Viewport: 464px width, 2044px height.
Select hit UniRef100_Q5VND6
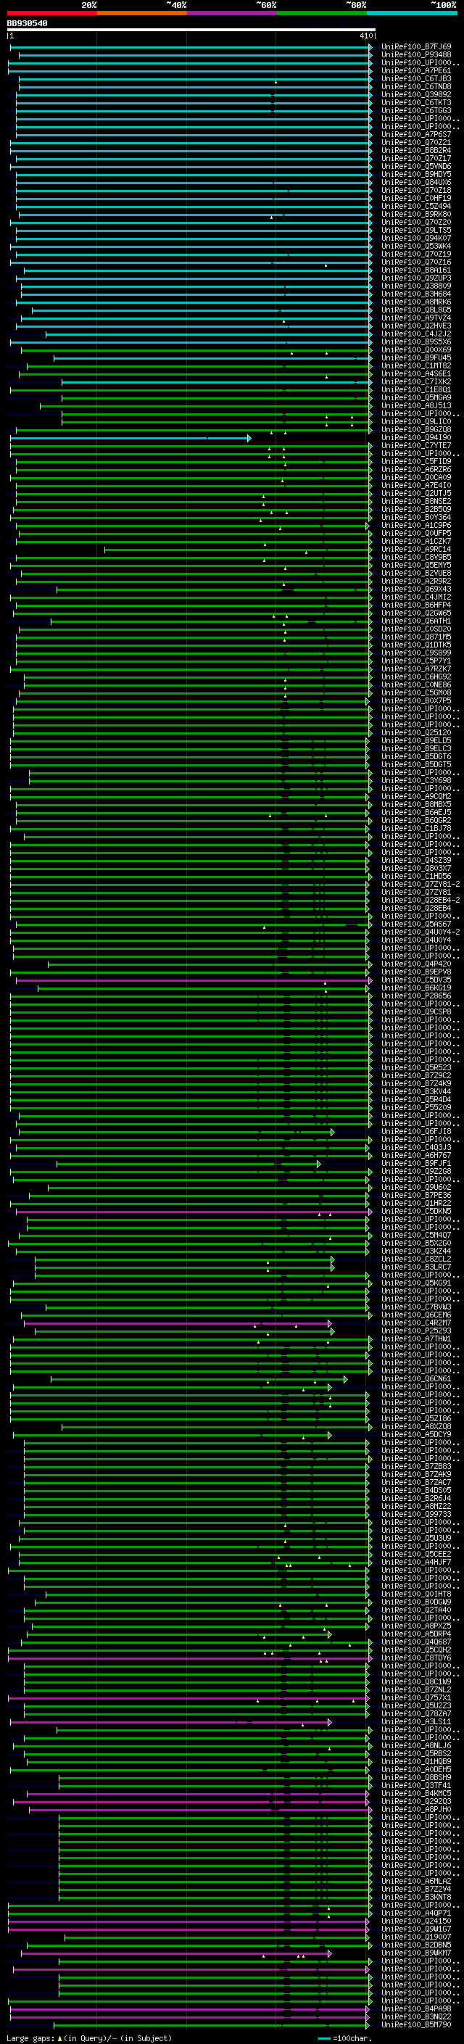(415, 167)
